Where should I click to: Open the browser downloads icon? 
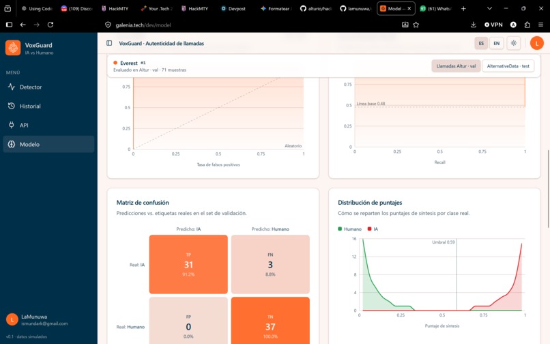pyautogui.click(x=473, y=25)
